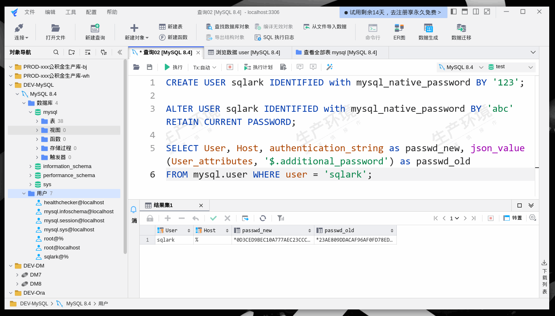Open the Tx:自动 transaction mode dropdown

204,67
